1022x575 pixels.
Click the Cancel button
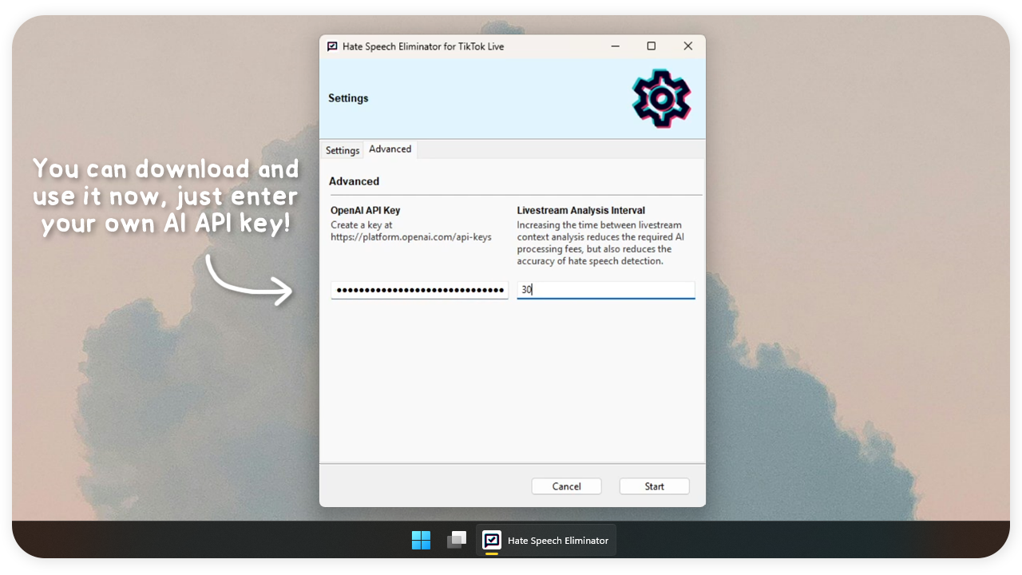click(567, 486)
